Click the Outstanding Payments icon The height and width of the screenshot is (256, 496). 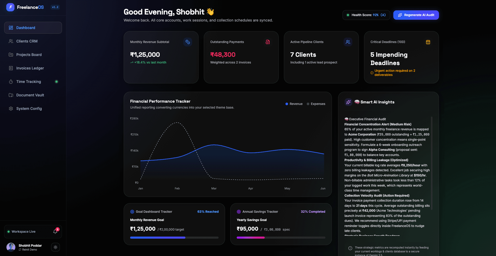268,42
